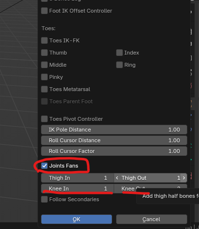Image resolution: width=199 pixels, height=229 pixels.
Task: Check the Thumb toe option
Action: 44,53
